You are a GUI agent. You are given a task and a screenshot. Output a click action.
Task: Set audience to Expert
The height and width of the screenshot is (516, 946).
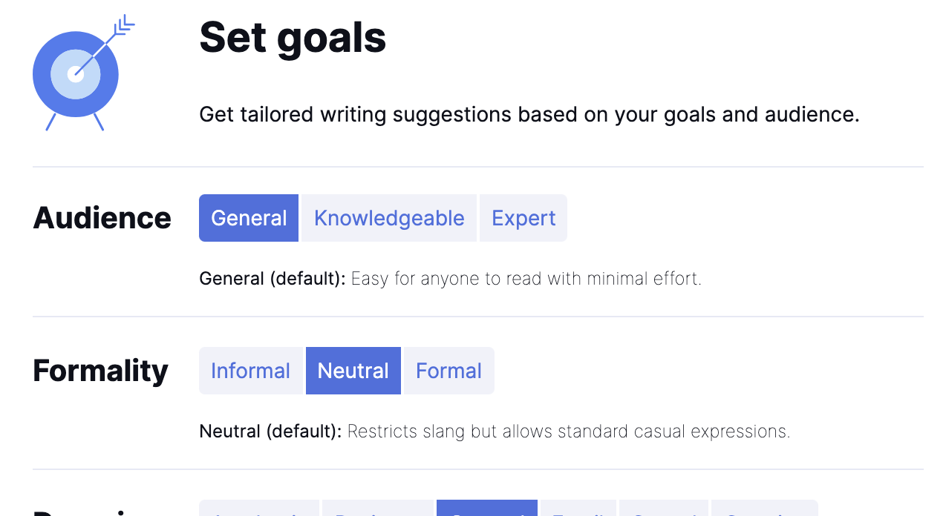(523, 218)
